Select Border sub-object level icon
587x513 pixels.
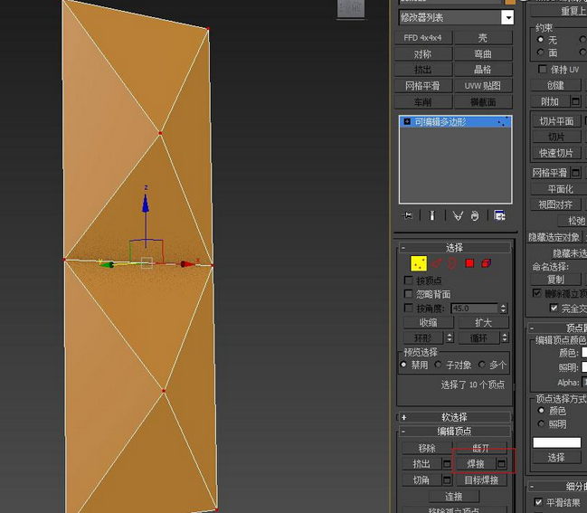[452, 263]
